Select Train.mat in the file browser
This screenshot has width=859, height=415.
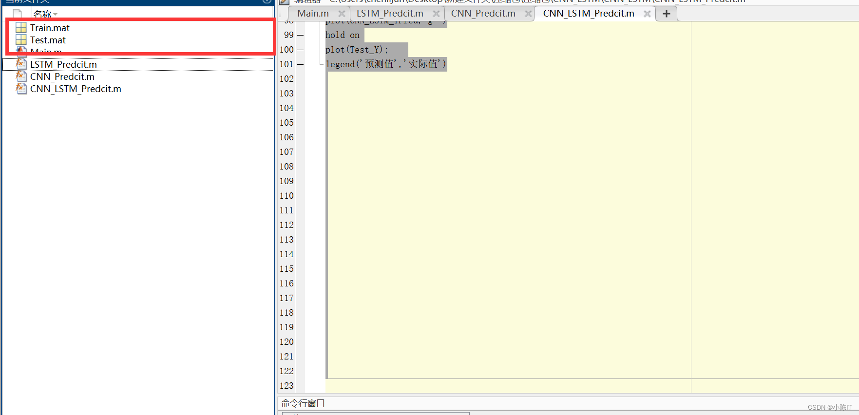point(50,28)
